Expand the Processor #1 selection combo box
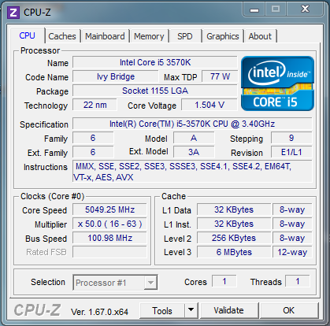Viewport: 330px width, 326px height. pyautogui.click(x=115, y=283)
